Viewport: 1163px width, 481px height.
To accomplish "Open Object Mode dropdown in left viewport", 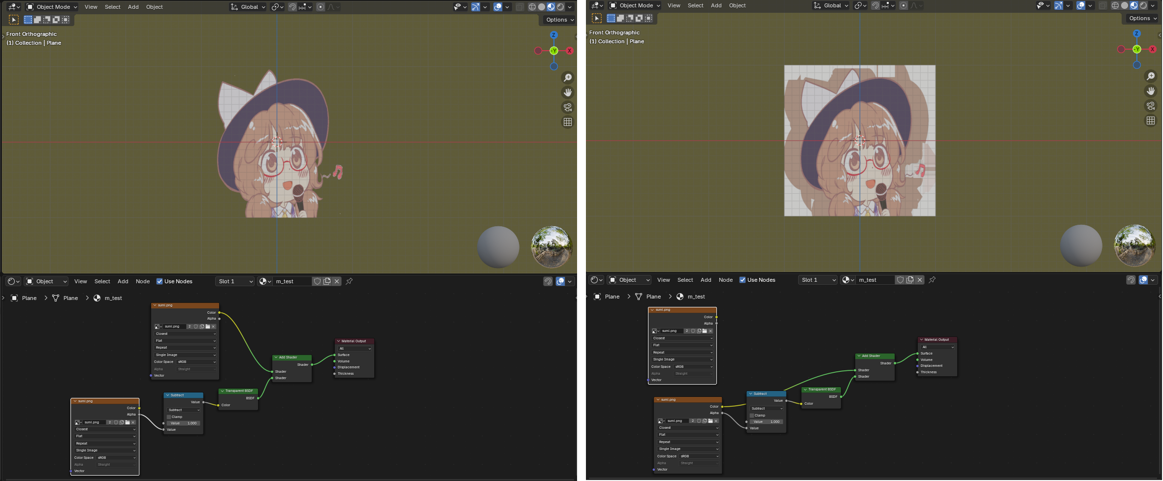I will point(52,7).
